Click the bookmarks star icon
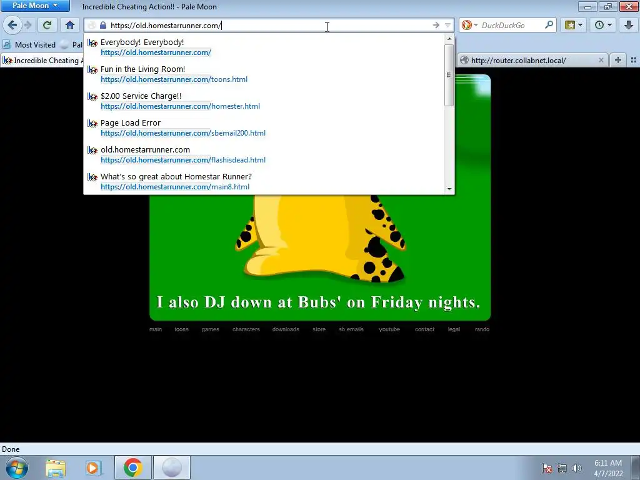This screenshot has height=480, width=640. pyautogui.click(x=570, y=25)
